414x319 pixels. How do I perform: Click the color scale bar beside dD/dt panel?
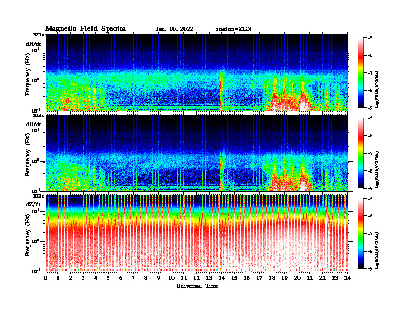[x=360, y=153]
